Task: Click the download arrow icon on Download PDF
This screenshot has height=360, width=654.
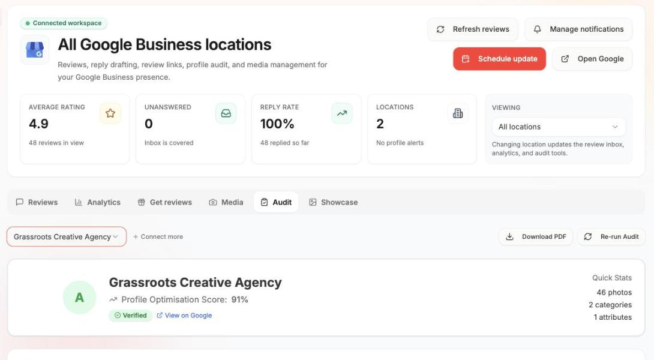Action: click(x=509, y=236)
